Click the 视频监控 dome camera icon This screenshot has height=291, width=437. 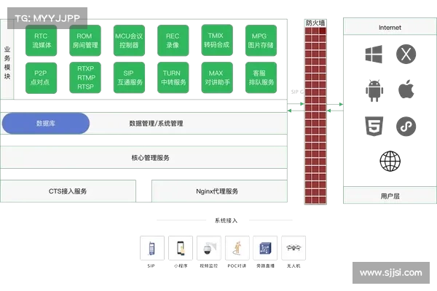click(x=209, y=248)
